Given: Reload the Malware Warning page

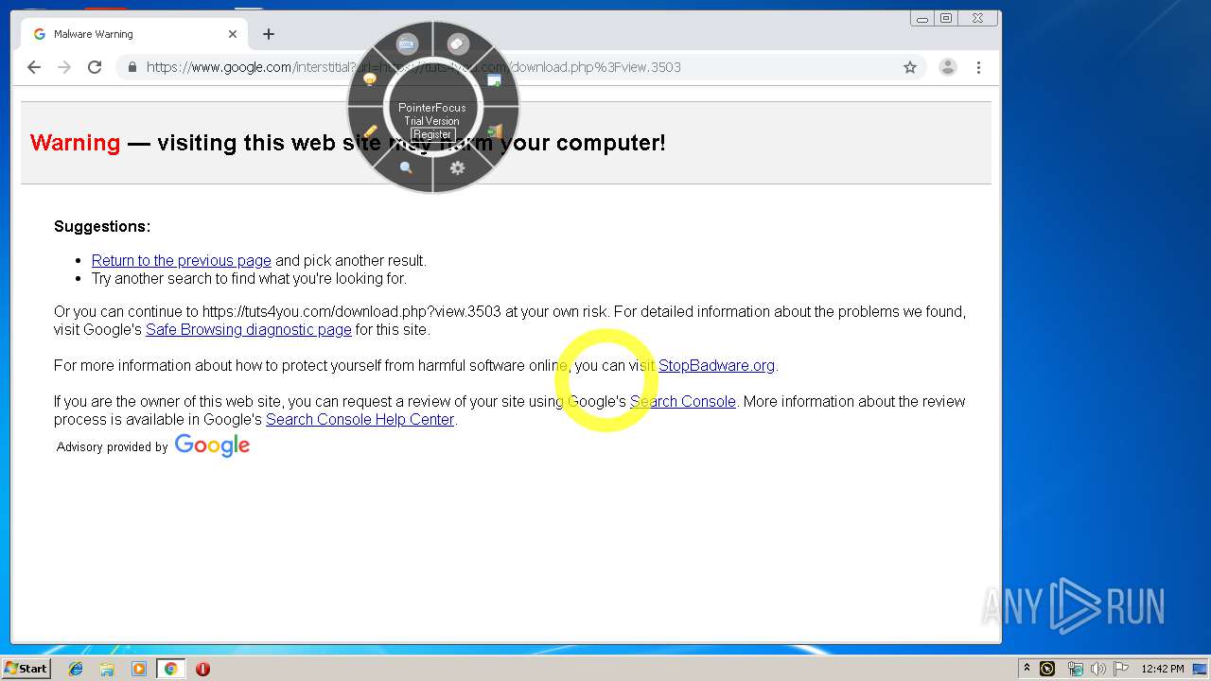Looking at the screenshot, I should (x=95, y=67).
